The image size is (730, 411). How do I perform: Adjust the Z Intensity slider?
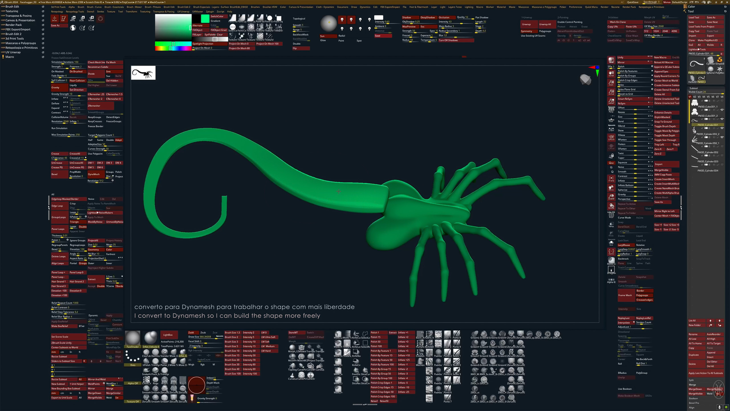coord(205,346)
